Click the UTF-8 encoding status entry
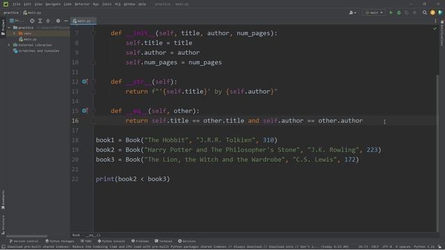The image size is (445, 250). (387, 247)
